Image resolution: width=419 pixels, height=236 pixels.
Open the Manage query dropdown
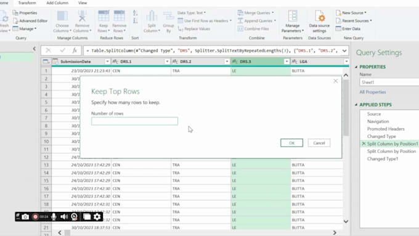(x=25, y=28)
